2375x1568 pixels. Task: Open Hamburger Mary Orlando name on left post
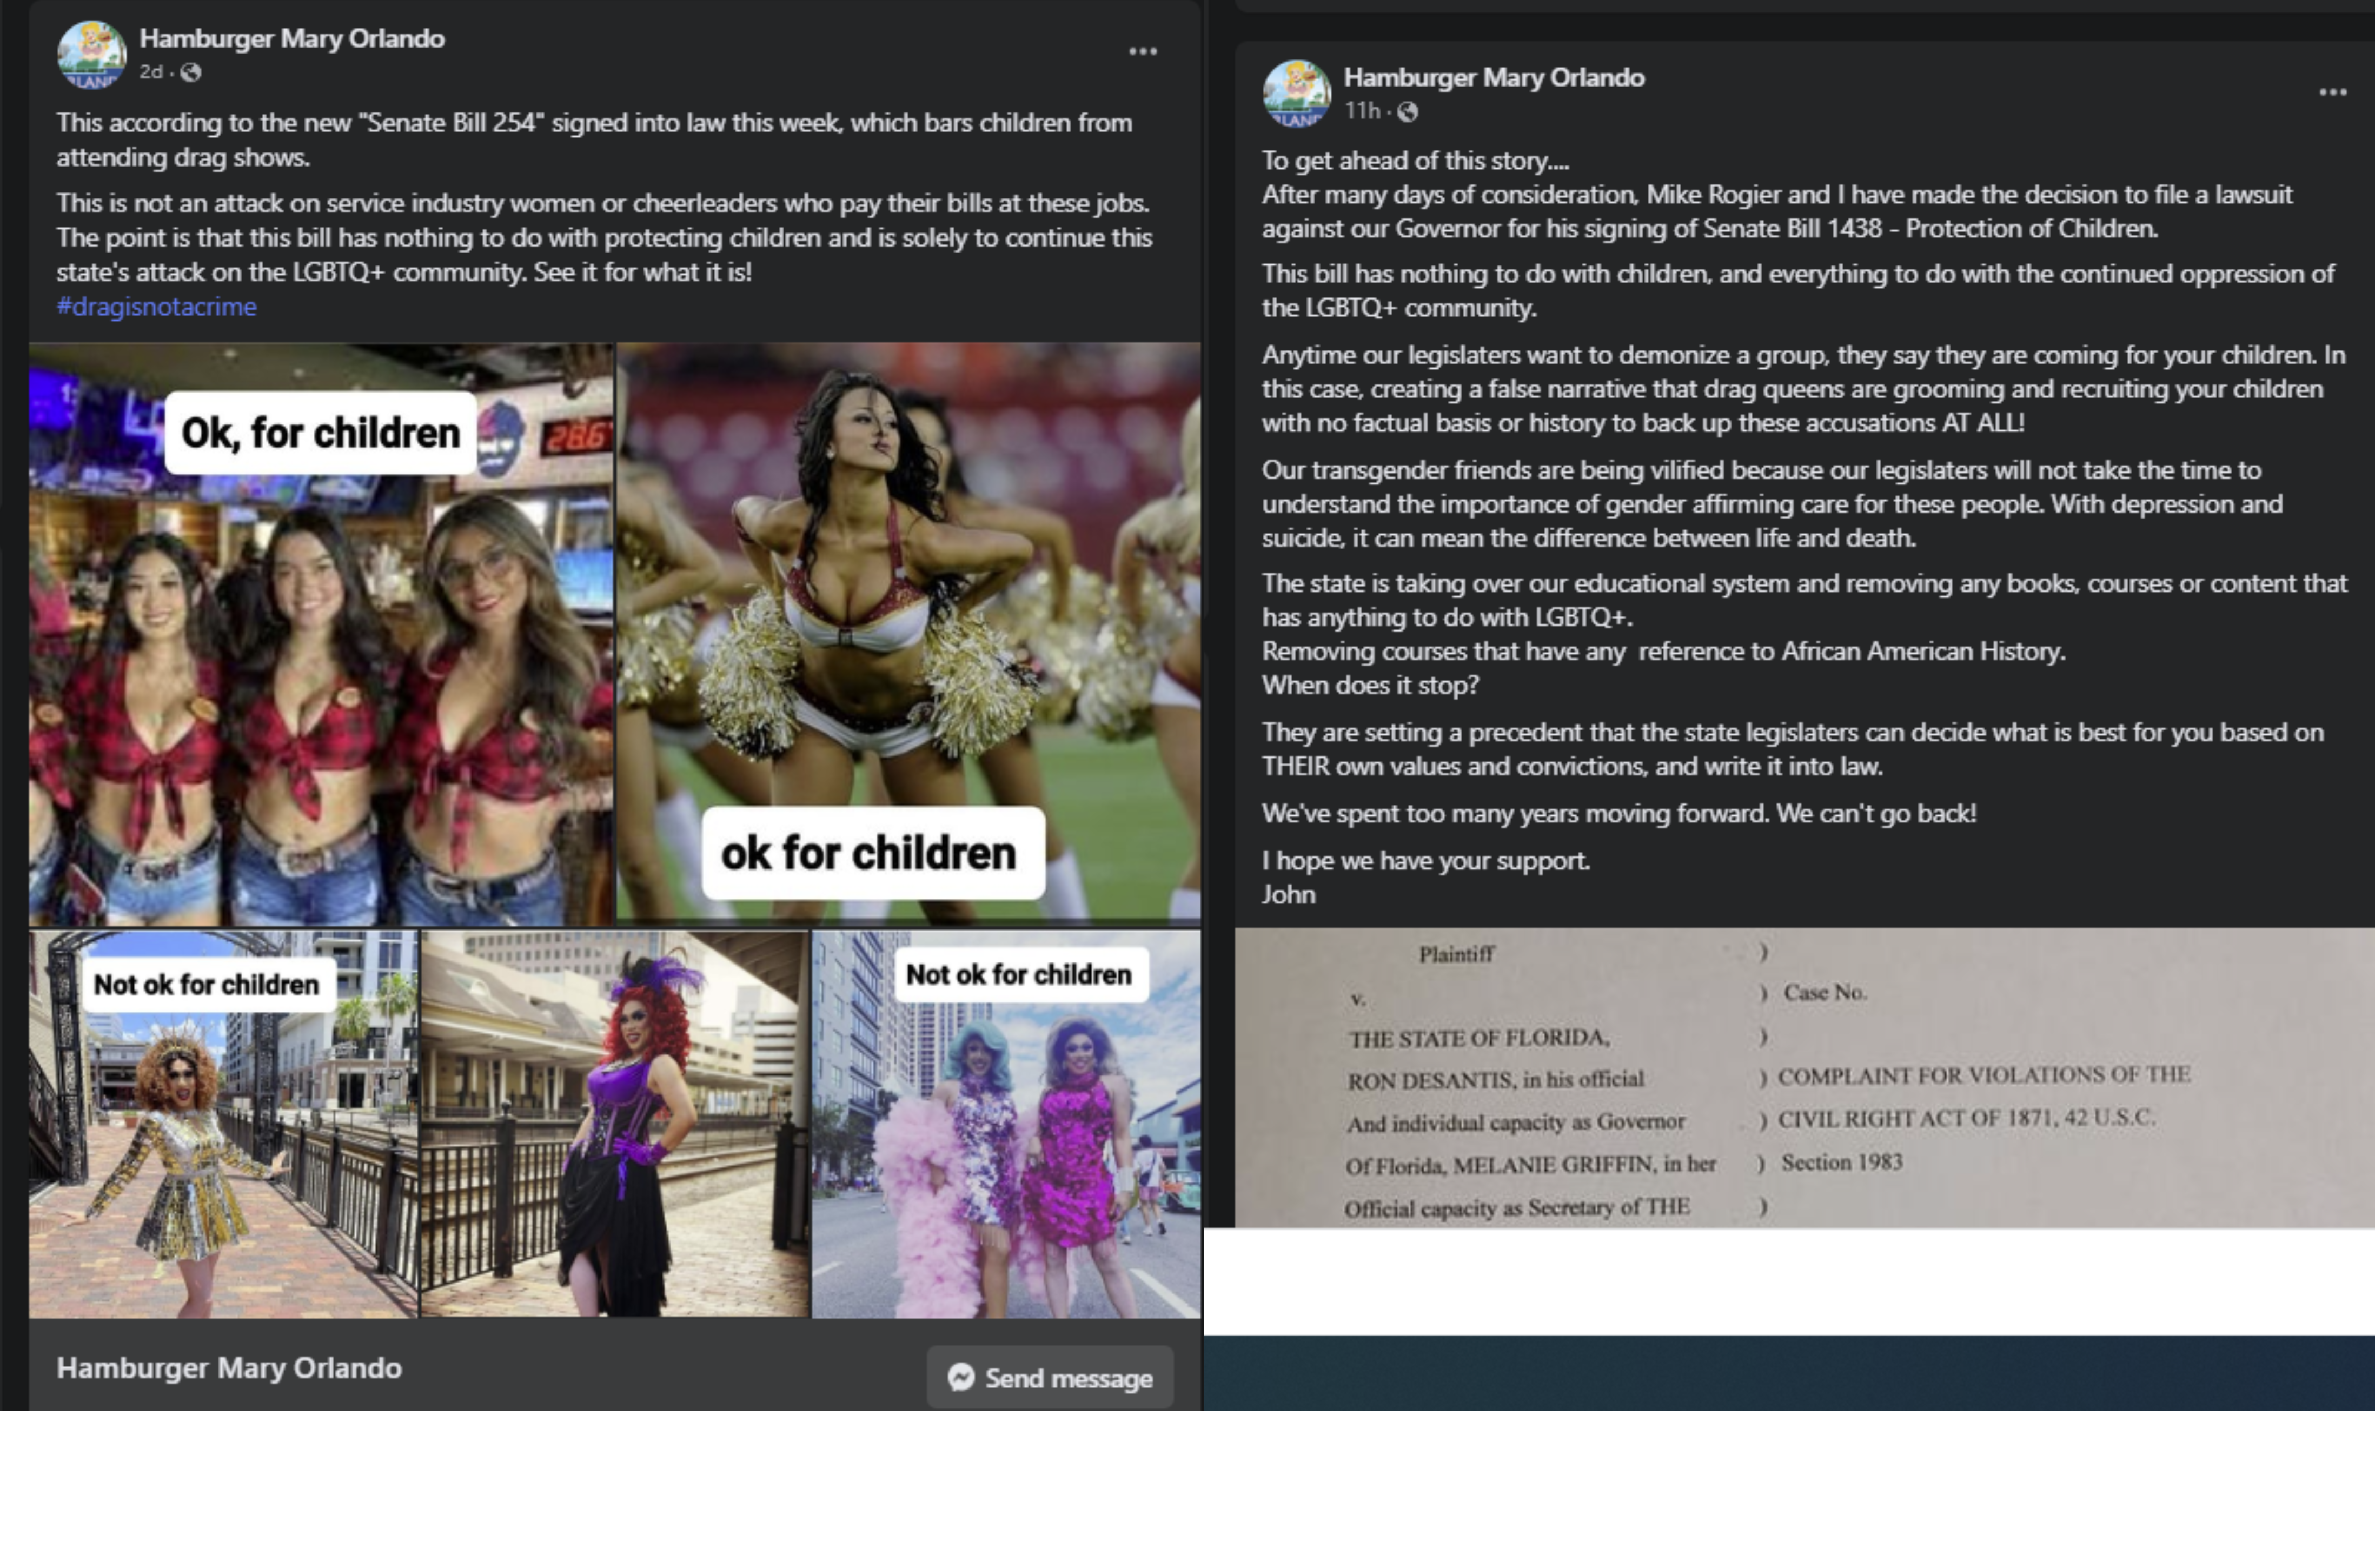coord(291,38)
